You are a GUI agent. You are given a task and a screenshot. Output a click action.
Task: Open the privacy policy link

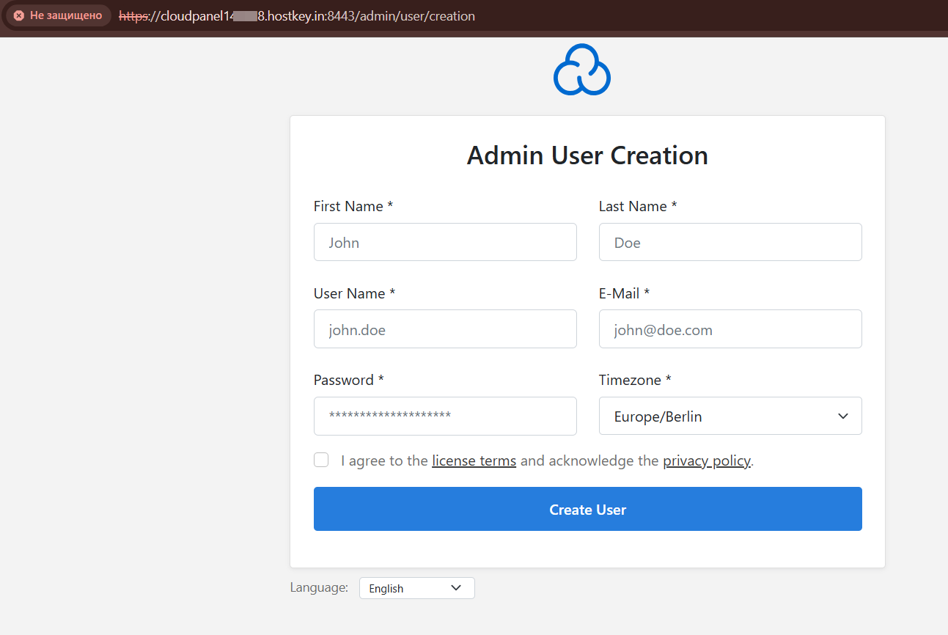pyautogui.click(x=707, y=461)
